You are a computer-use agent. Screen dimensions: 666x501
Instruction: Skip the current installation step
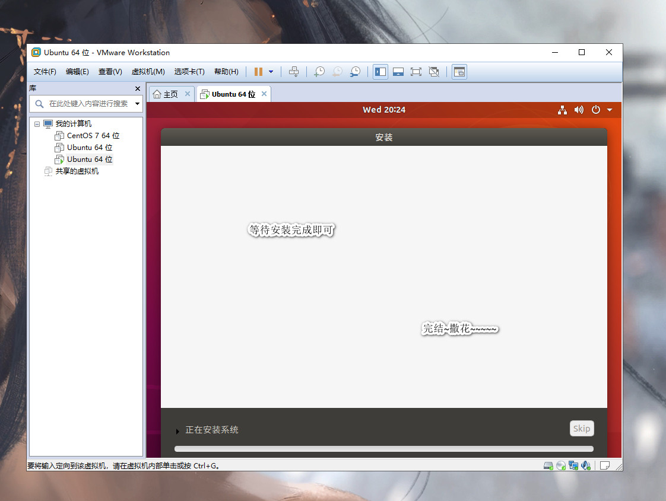tap(582, 429)
